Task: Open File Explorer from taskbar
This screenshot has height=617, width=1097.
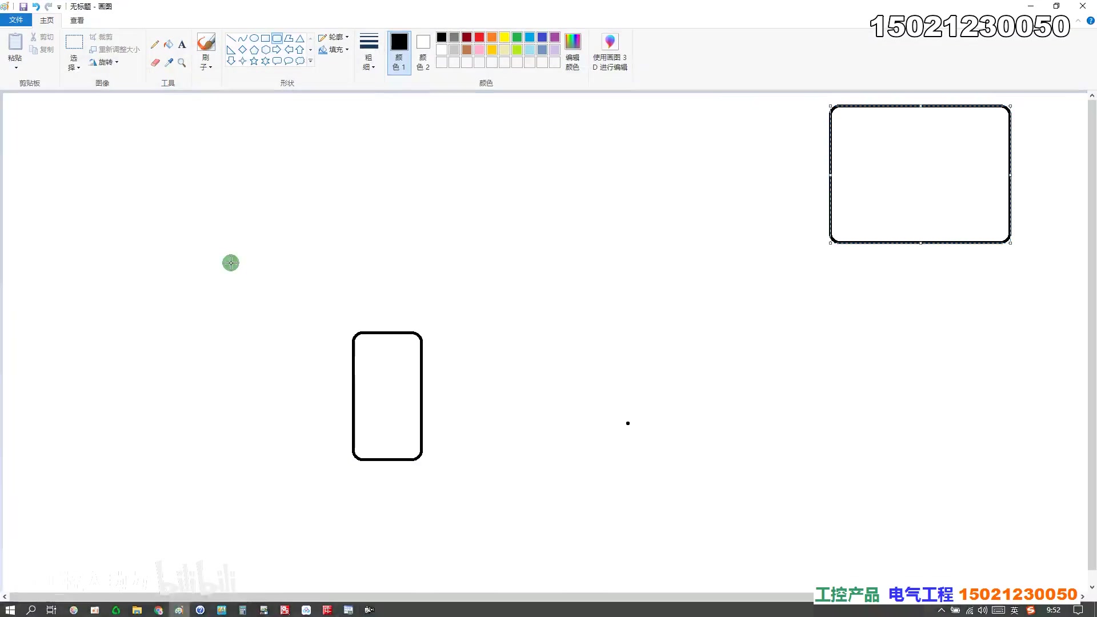Action: click(x=137, y=610)
